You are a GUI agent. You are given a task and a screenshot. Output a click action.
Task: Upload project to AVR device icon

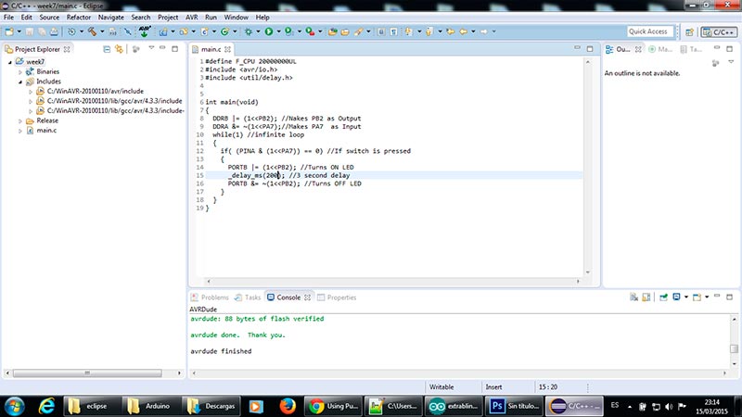tap(145, 32)
